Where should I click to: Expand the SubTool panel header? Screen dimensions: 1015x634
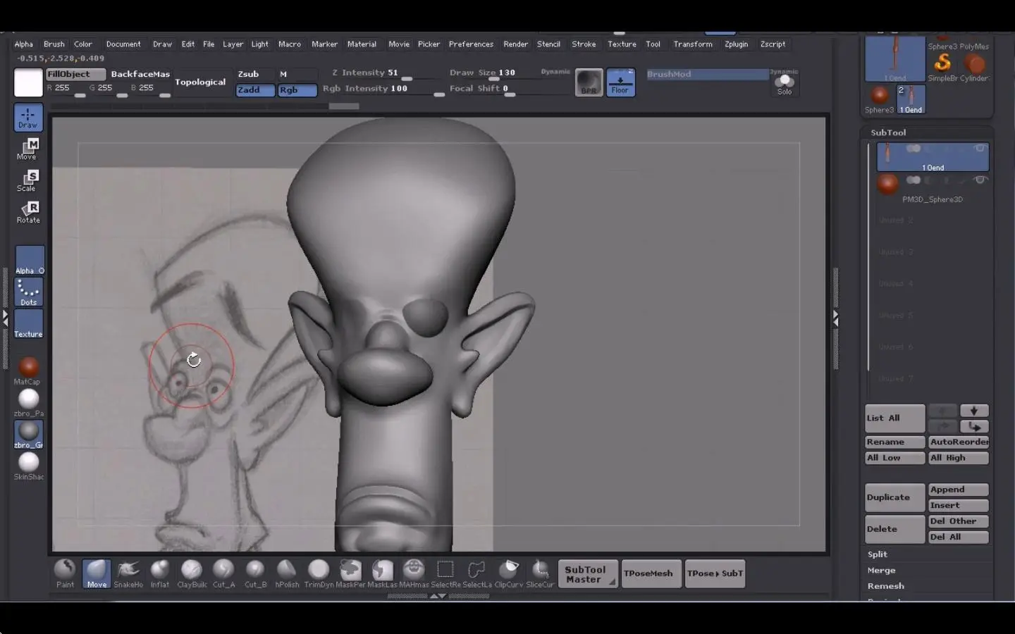point(888,132)
